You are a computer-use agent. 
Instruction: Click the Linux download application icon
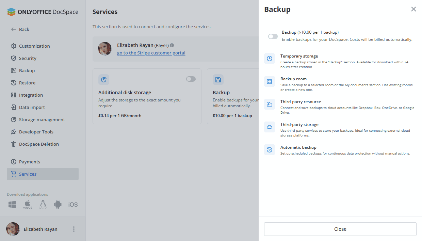[43, 205]
